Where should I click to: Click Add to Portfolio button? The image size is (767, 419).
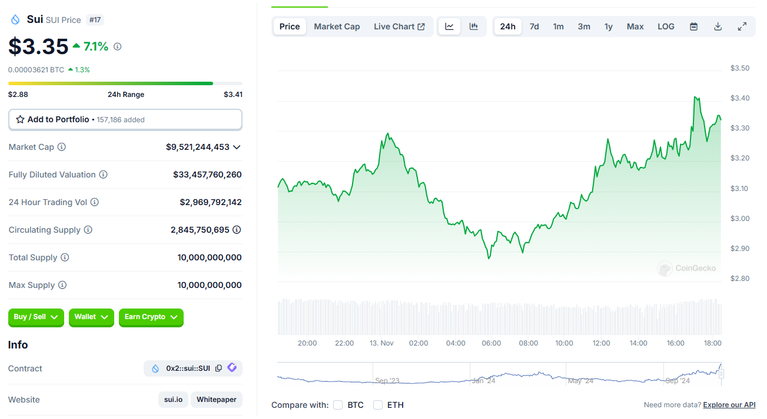pyautogui.click(x=125, y=119)
